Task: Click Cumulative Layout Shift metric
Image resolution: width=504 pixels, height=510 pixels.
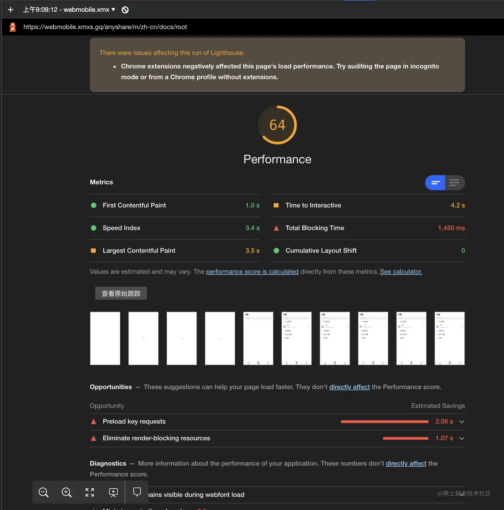Action: point(369,251)
